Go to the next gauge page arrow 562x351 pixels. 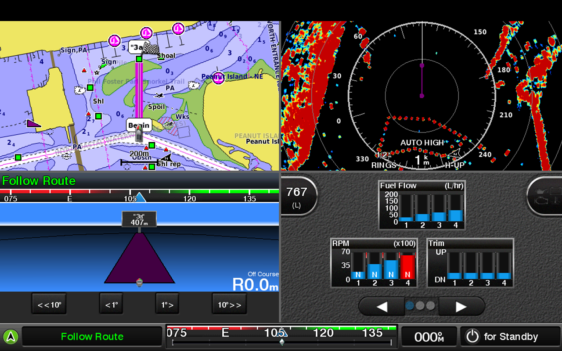click(x=461, y=306)
